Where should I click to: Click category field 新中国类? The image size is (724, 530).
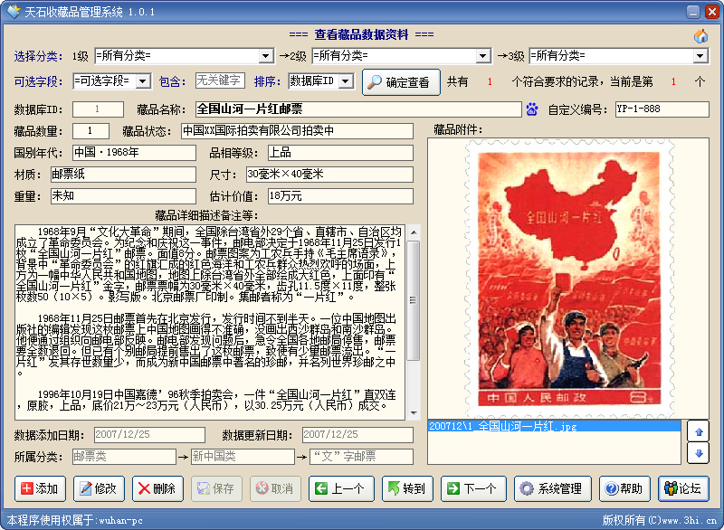click(x=243, y=457)
